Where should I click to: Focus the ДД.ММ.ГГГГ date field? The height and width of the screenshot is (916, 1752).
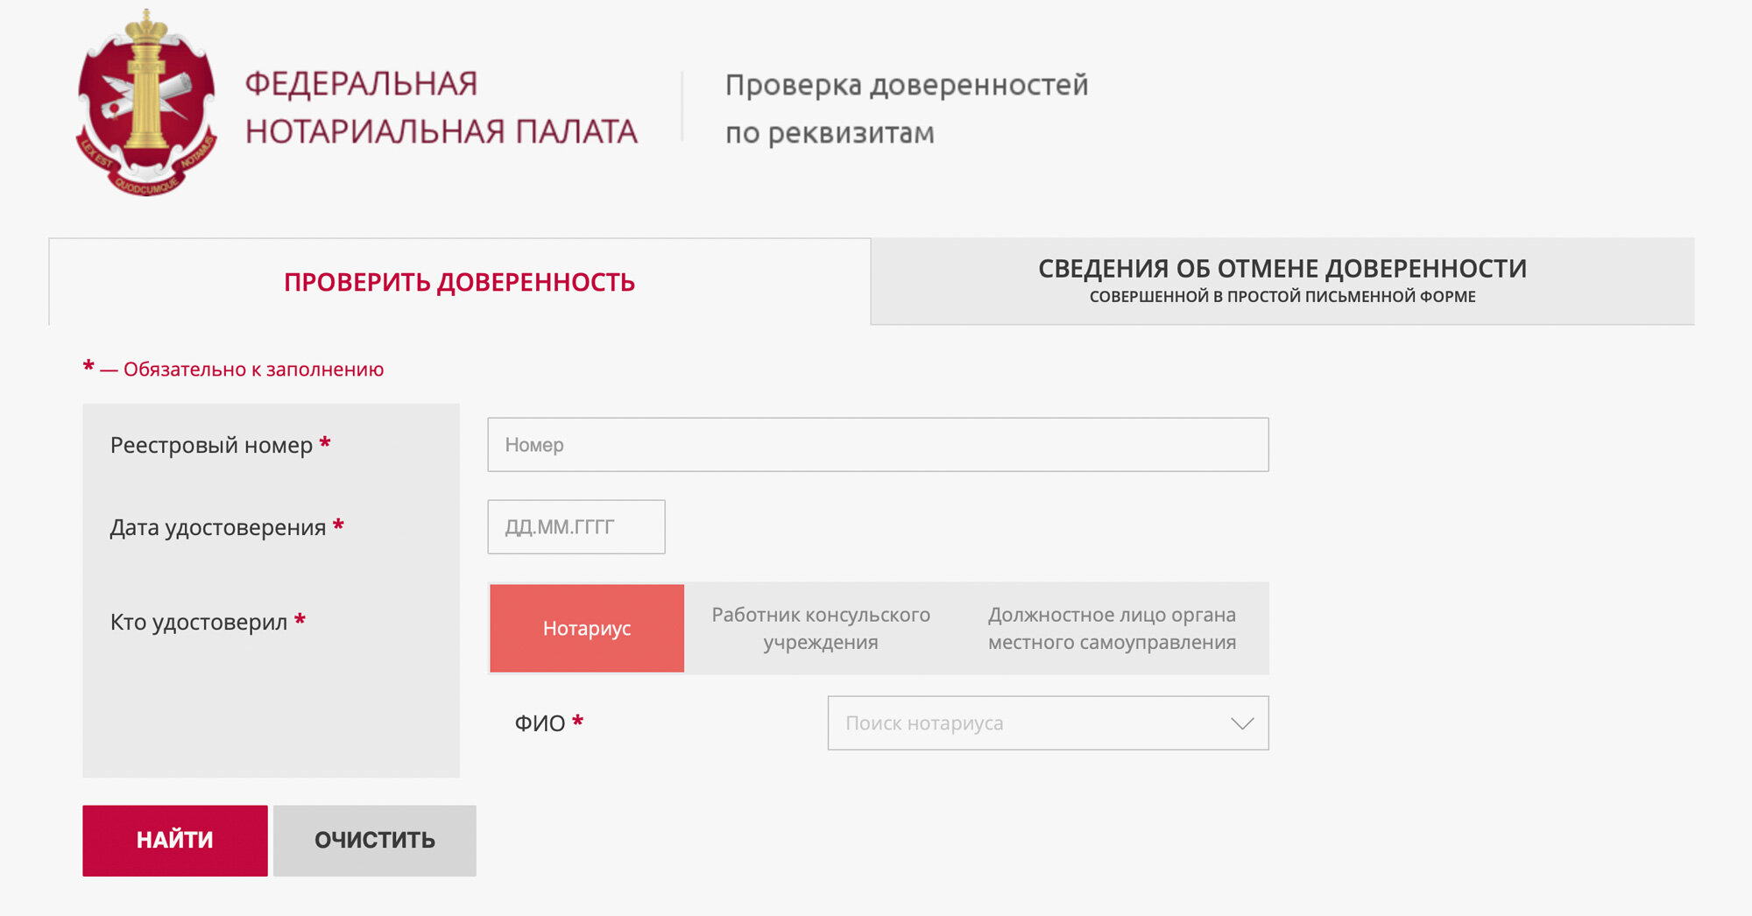click(576, 527)
